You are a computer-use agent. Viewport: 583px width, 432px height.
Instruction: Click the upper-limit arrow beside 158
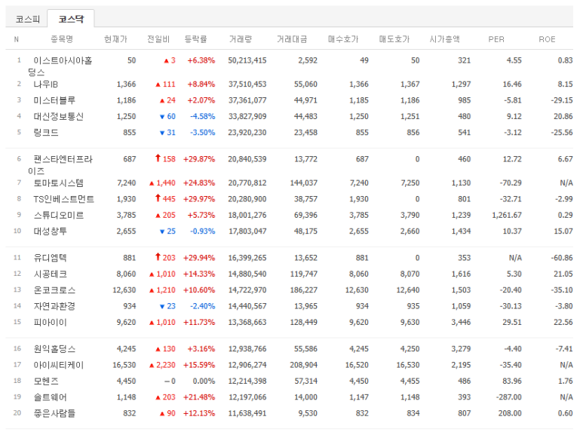click(x=158, y=158)
